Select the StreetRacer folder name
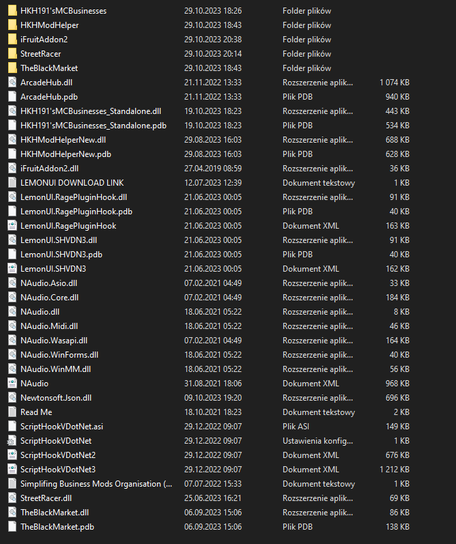The image size is (456, 544). coord(40,54)
